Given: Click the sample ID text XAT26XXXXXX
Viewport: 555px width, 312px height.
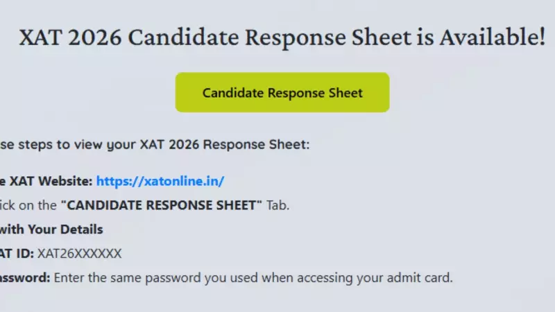Looking at the screenshot, I should point(80,254).
